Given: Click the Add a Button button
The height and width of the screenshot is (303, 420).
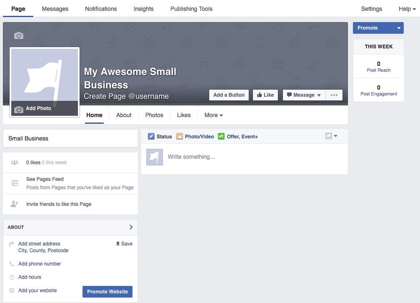Looking at the screenshot, I should click(229, 95).
